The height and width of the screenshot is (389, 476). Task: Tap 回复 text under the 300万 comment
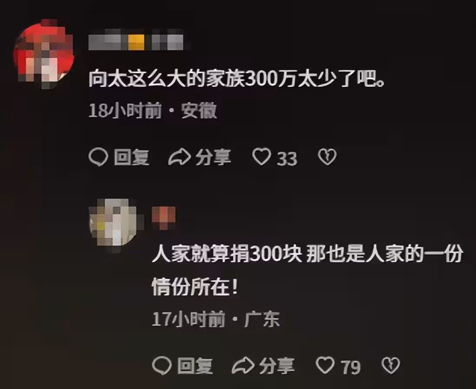(132, 158)
